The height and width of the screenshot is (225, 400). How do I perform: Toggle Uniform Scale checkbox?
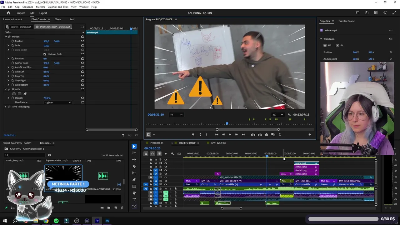point(45,54)
